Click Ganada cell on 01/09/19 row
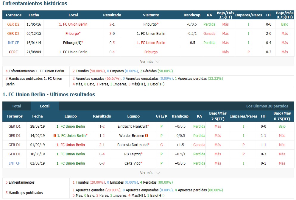Image resolution: width=296 pixels, height=200 pixels. (199, 145)
